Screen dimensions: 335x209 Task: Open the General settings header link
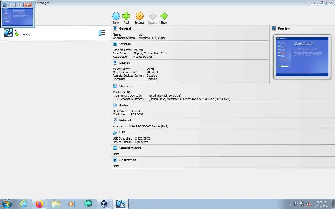point(125,28)
